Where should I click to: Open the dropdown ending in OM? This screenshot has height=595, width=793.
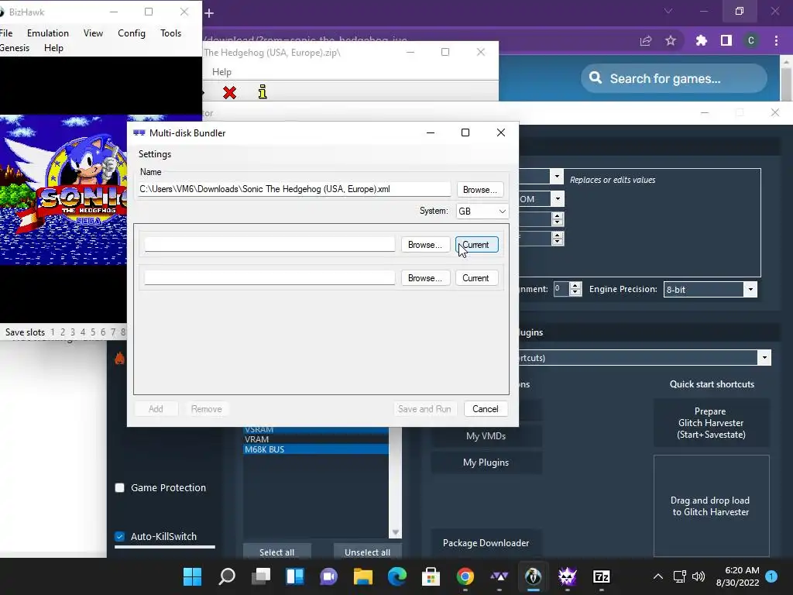[x=558, y=199]
